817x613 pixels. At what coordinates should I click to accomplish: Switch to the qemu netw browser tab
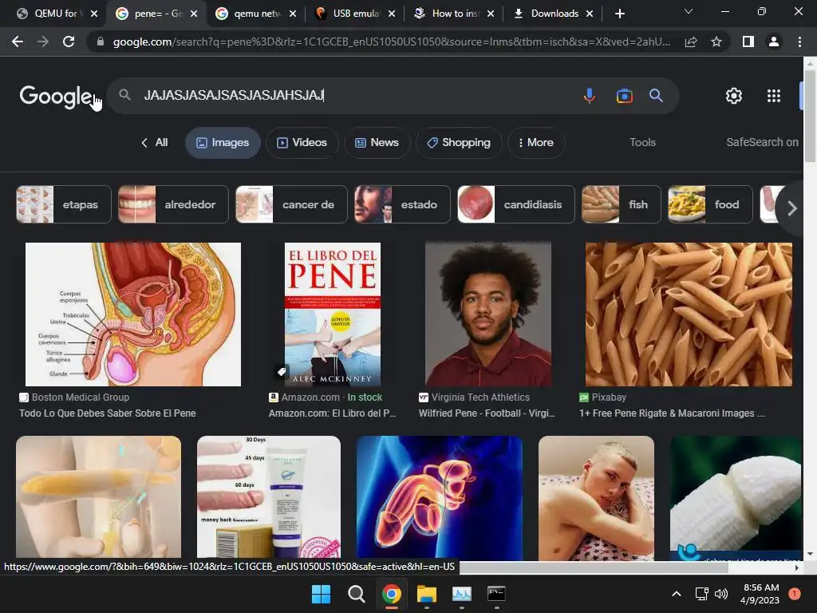click(x=257, y=14)
